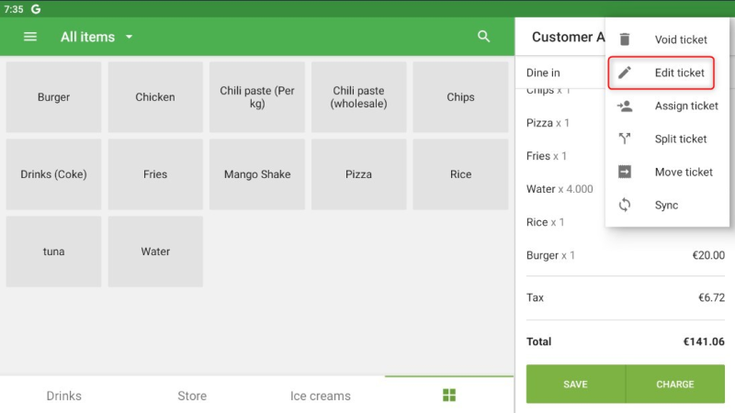Viewport: 735px width, 413px height.
Task: Click the trash icon for Void ticket
Action: point(625,39)
